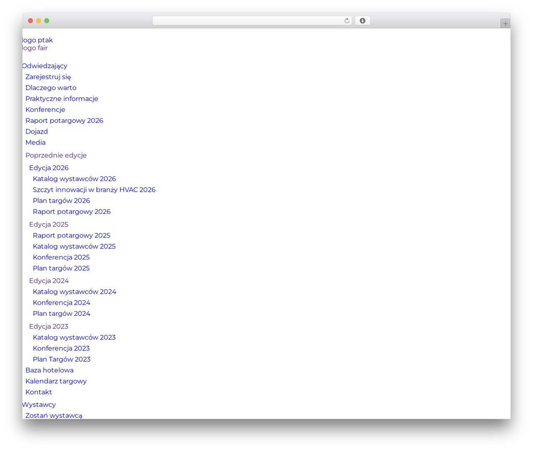View Katalog wystawców 2025
Image resolution: width=533 pixels, height=451 pixels.
click(74, 246)
